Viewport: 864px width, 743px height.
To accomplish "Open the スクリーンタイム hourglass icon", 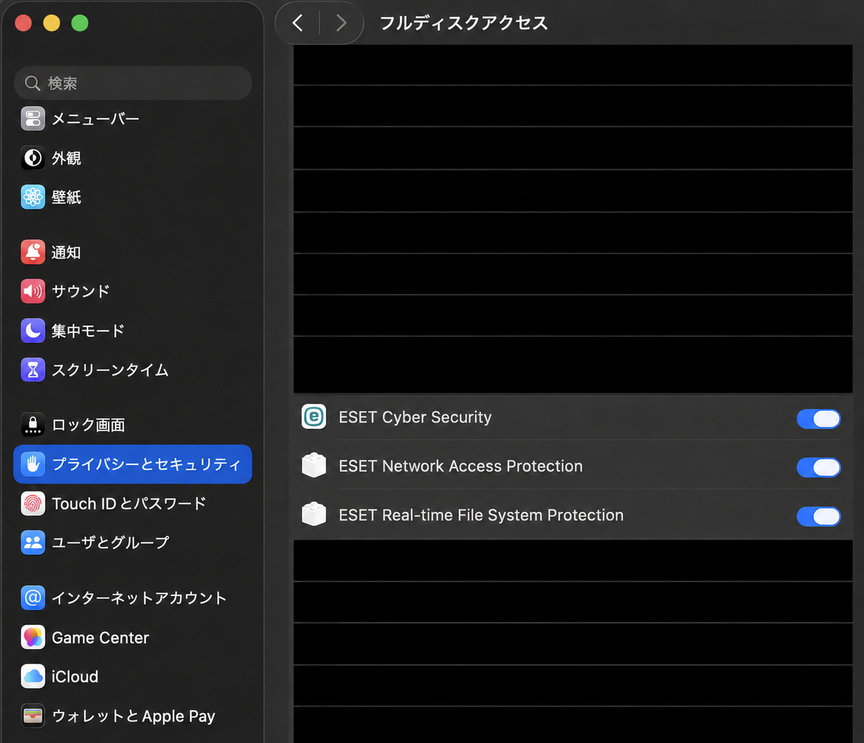I will click(x=33, y=369).
